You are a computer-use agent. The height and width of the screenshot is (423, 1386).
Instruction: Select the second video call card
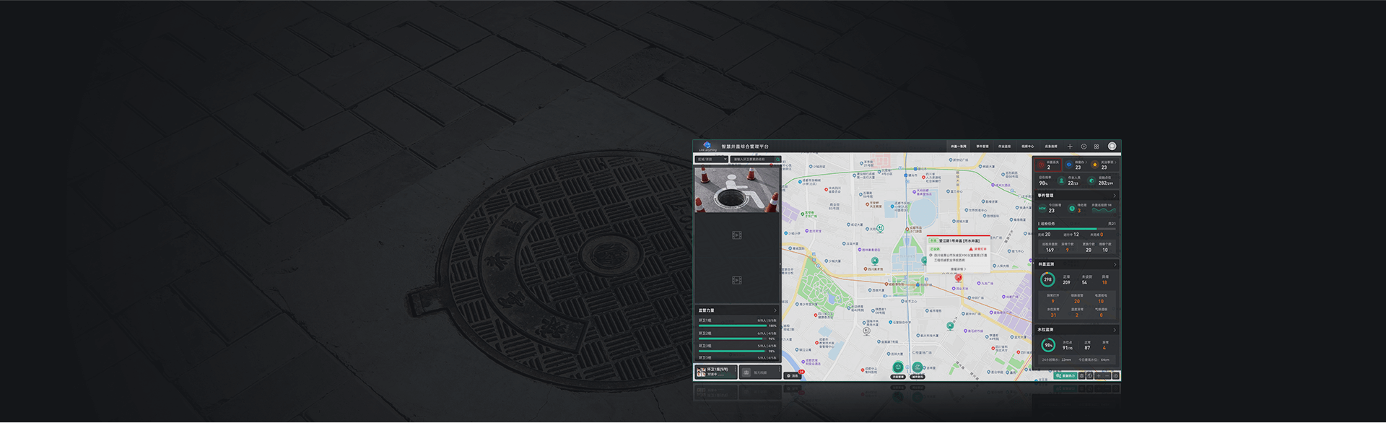(760, 372)
